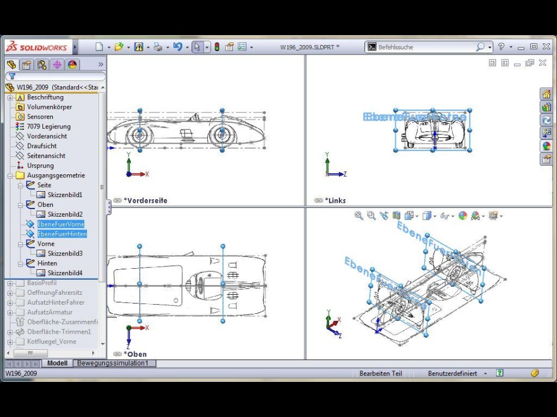Click the tag icon in status bar

point(535,373)
